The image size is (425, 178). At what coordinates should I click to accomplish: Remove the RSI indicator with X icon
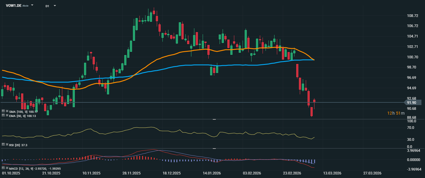pos(7,144)
